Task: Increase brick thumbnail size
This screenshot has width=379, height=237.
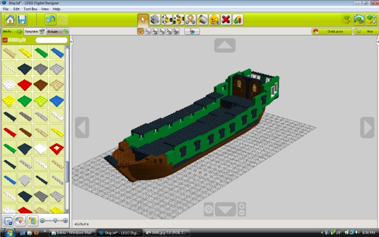Action: pyautogui.click(x=65, y=220)
